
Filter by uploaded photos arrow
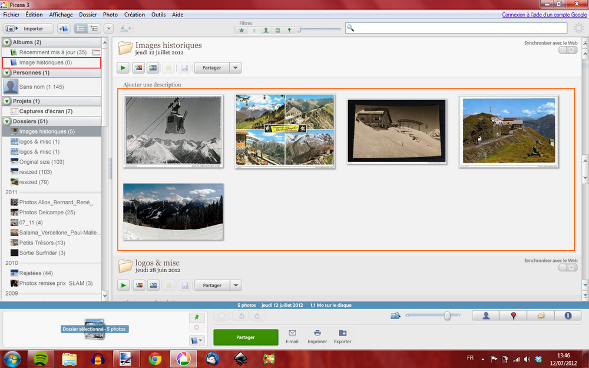point(254,31)
